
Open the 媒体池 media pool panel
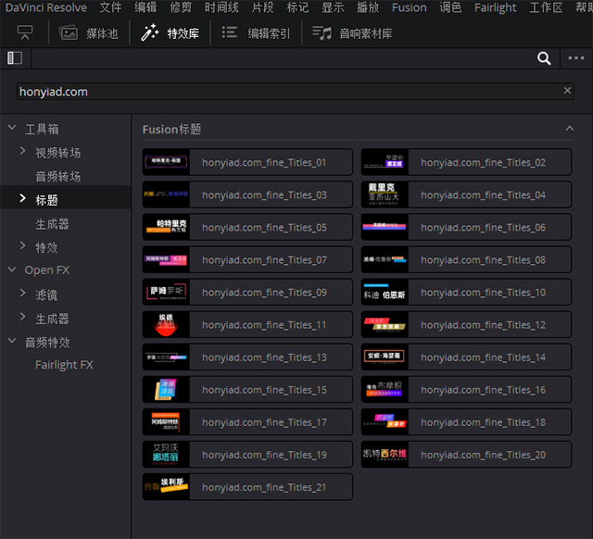89,33
